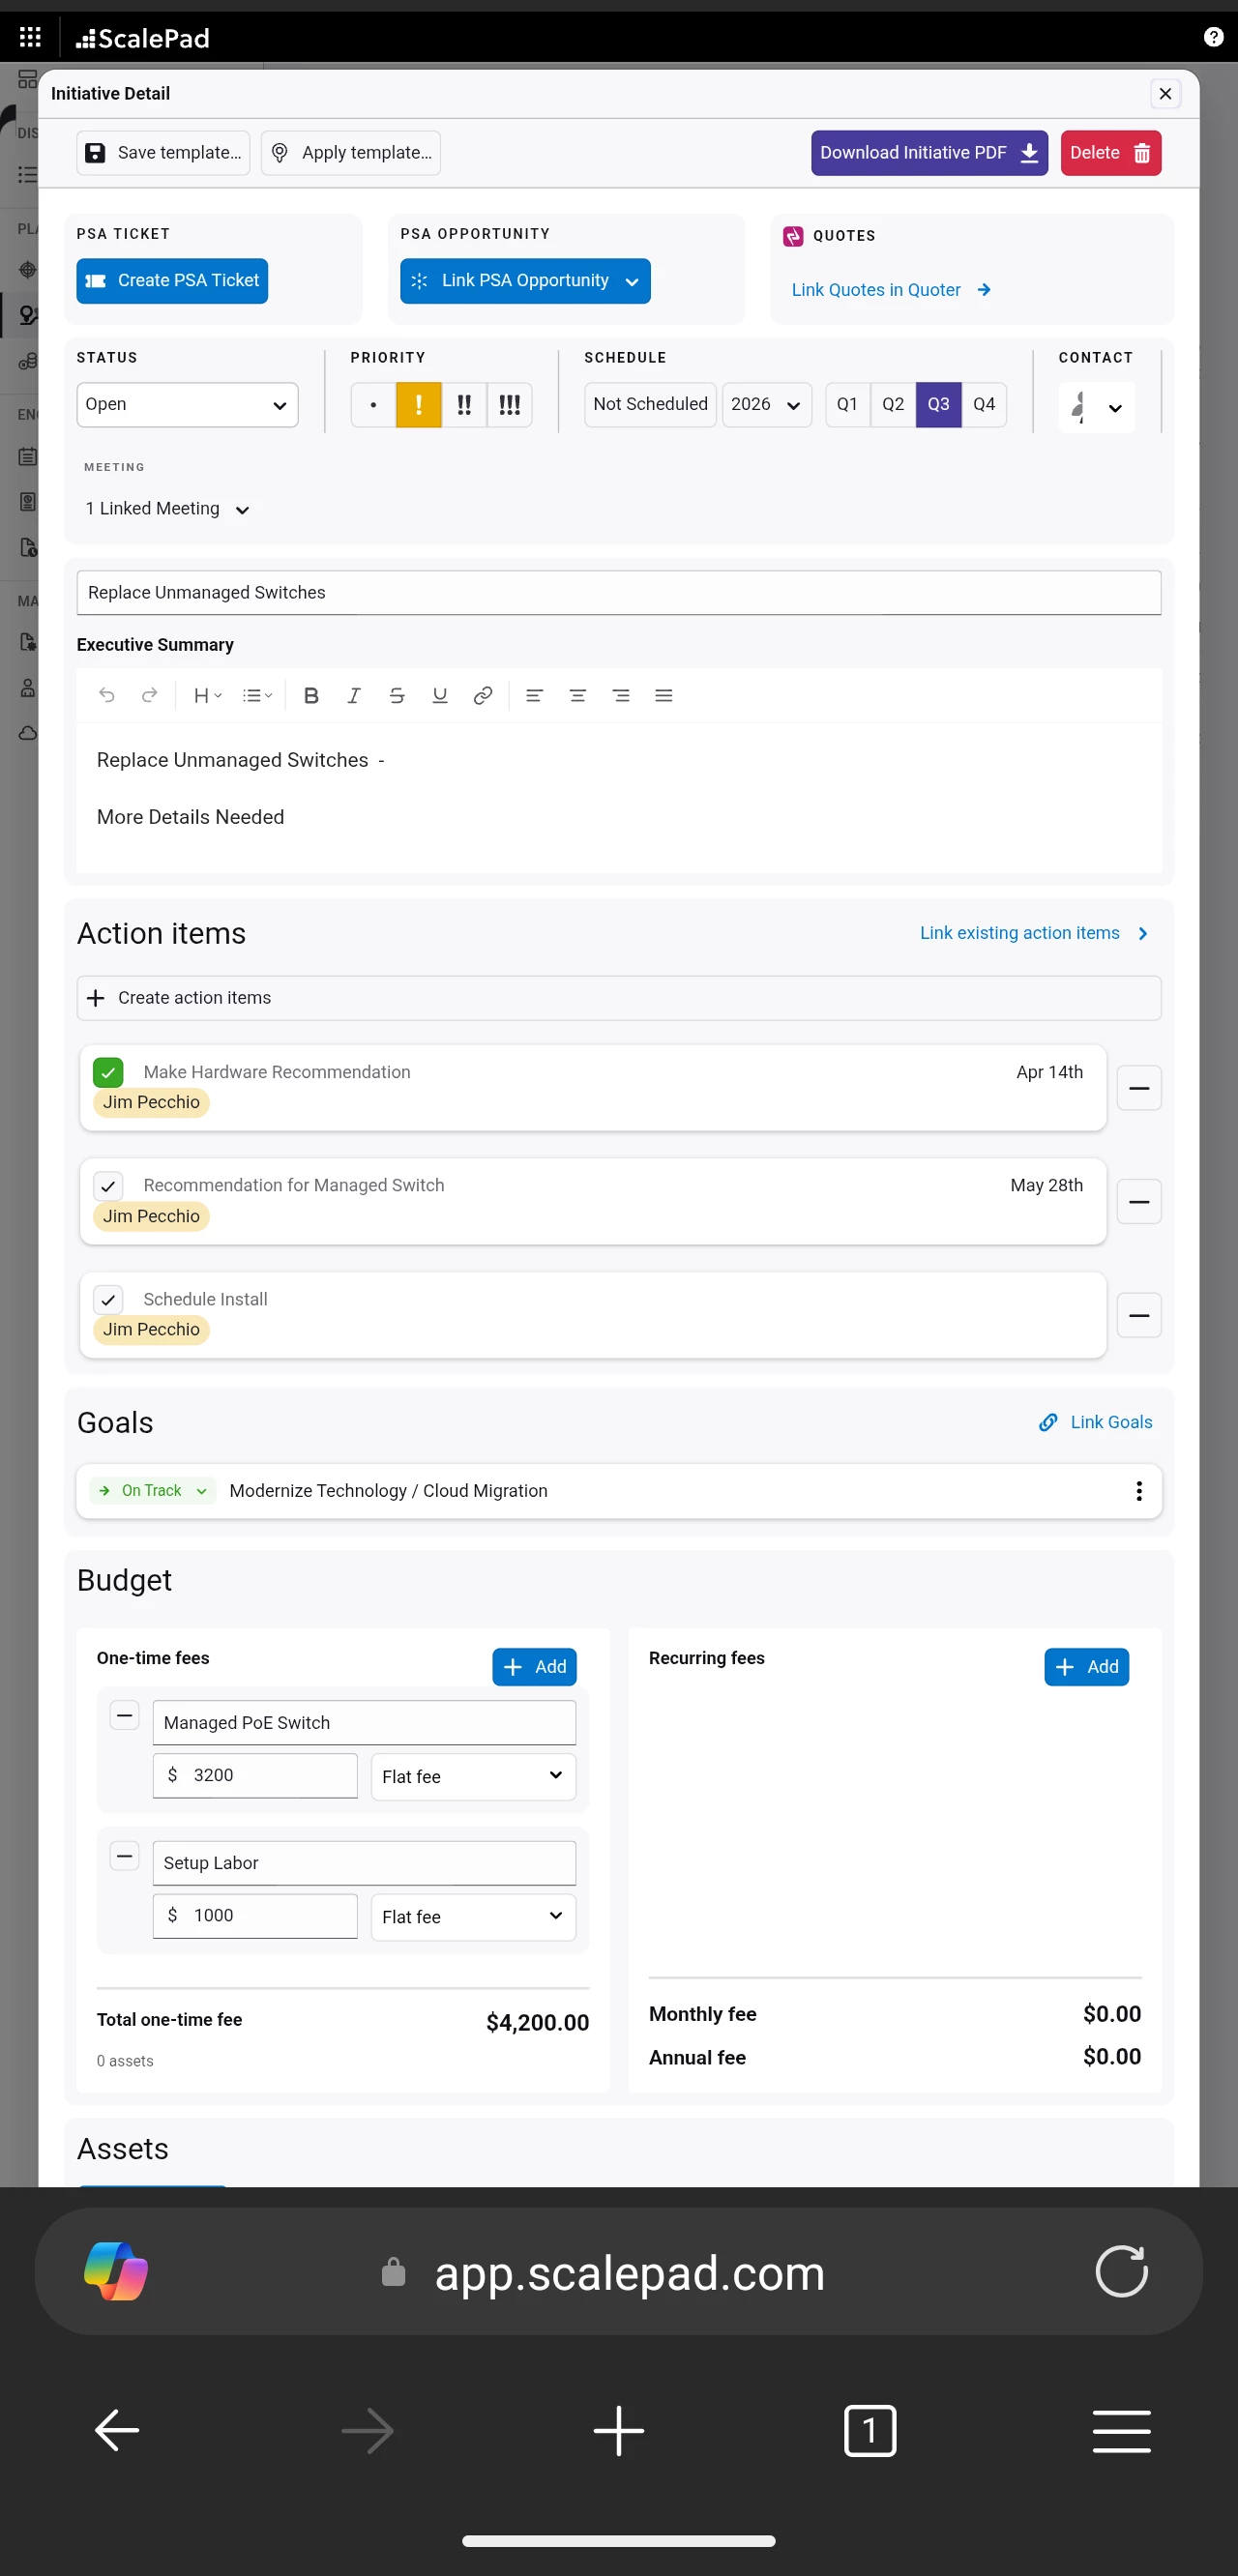
Task: Delete this initiative
Action: (x=1110, y=153)
